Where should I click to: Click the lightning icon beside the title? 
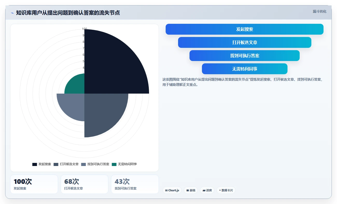coord(12,13)
